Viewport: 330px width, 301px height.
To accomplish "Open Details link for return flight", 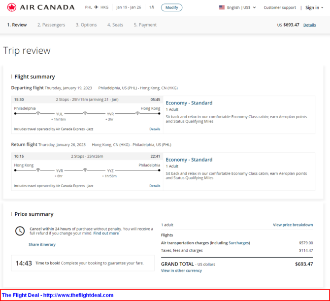I will (155, 186).
